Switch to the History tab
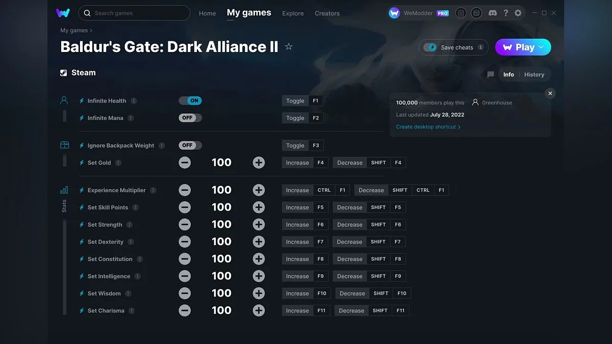The width and height of the screenshot is (612, 344). click(x=534, y=74)
